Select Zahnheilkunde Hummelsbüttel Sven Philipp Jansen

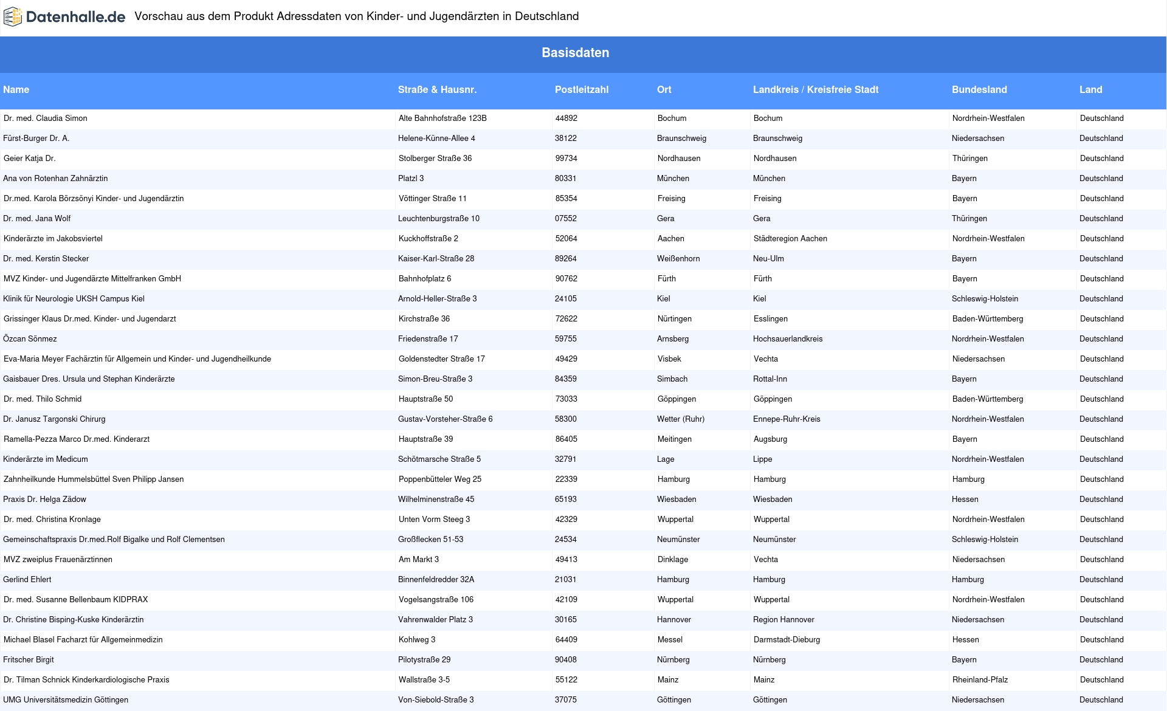tap(94, 479)
